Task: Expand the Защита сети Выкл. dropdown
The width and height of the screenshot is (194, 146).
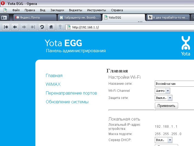Action: coord(163,98)
